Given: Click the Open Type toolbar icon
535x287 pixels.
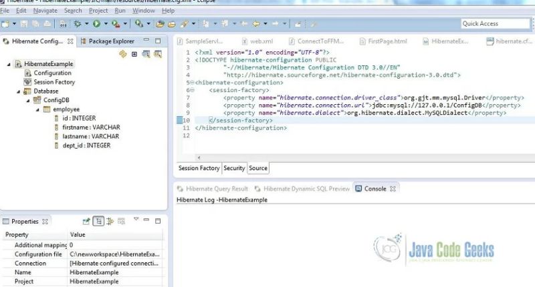Looking at the screenshot, I should pos(160,24).
